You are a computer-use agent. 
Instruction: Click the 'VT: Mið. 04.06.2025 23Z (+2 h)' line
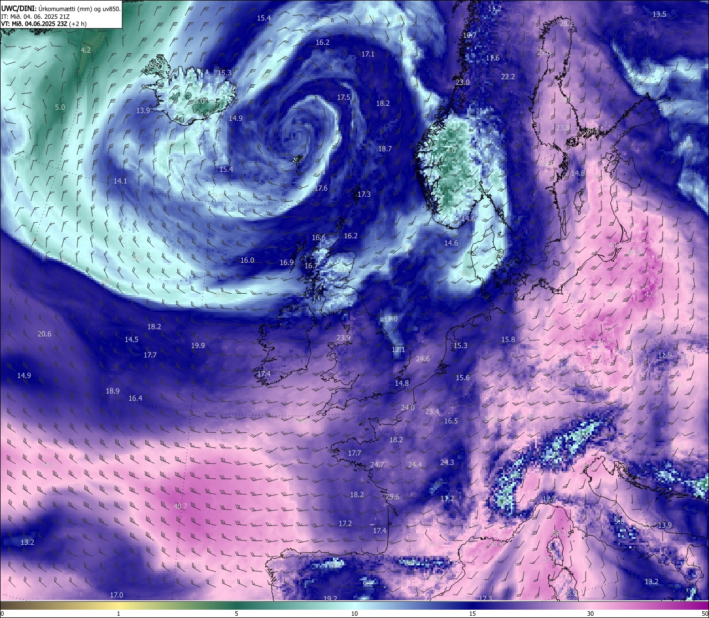pos(44,24)
